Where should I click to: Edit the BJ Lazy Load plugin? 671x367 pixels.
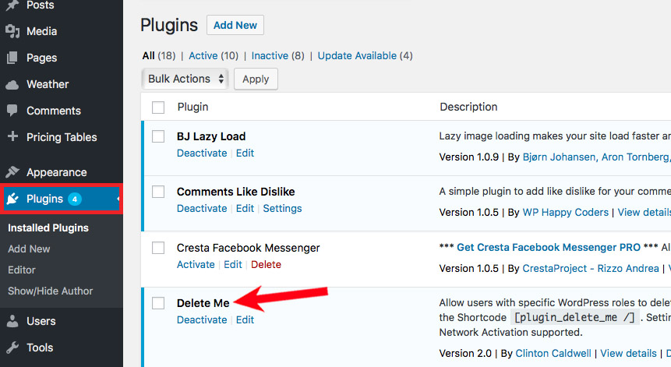[x=245, y=154]
